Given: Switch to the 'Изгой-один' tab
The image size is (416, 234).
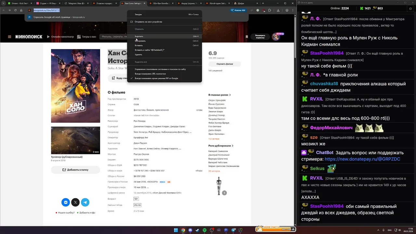Looking at the screenshot, I should 217,3.
